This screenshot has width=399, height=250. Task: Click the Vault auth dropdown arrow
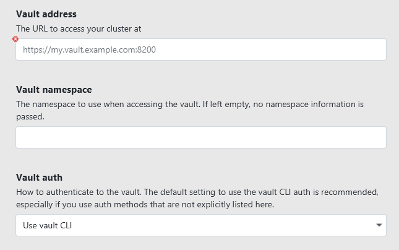pyautogui.click(x=379, y=225)
